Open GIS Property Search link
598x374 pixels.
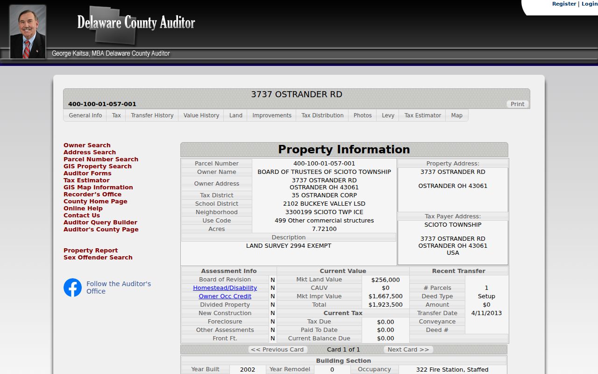(98, 166)
